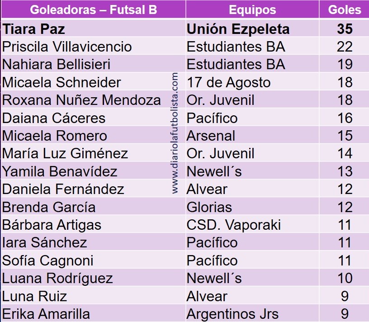Viewport: 369px width, 322px height.
Task: Click the vertical www.diariolafutbolista.com watermark link
Action: (175, 133)
